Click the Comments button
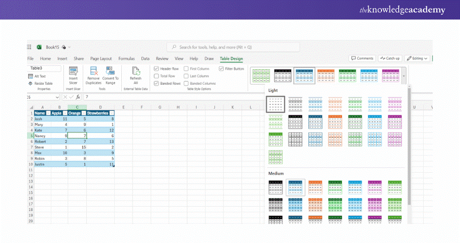460x243 pixels. [x=363, y=58]
